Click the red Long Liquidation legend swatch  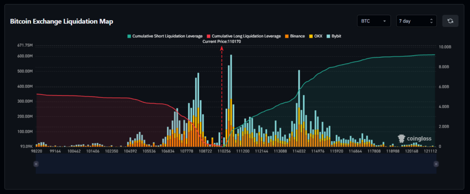209,36
